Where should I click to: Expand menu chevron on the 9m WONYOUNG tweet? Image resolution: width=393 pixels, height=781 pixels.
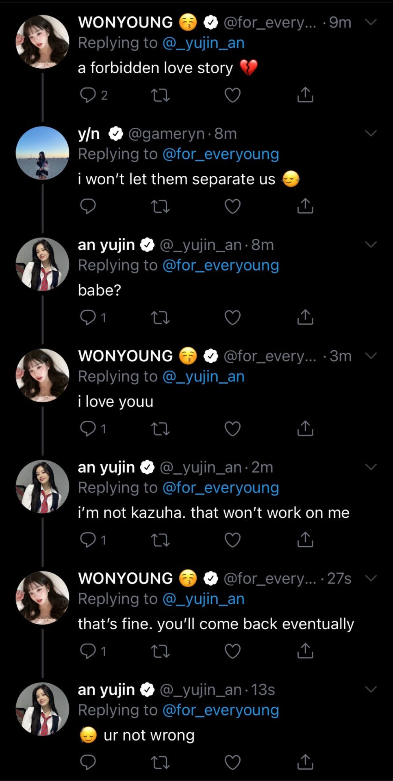pos(371,22)
